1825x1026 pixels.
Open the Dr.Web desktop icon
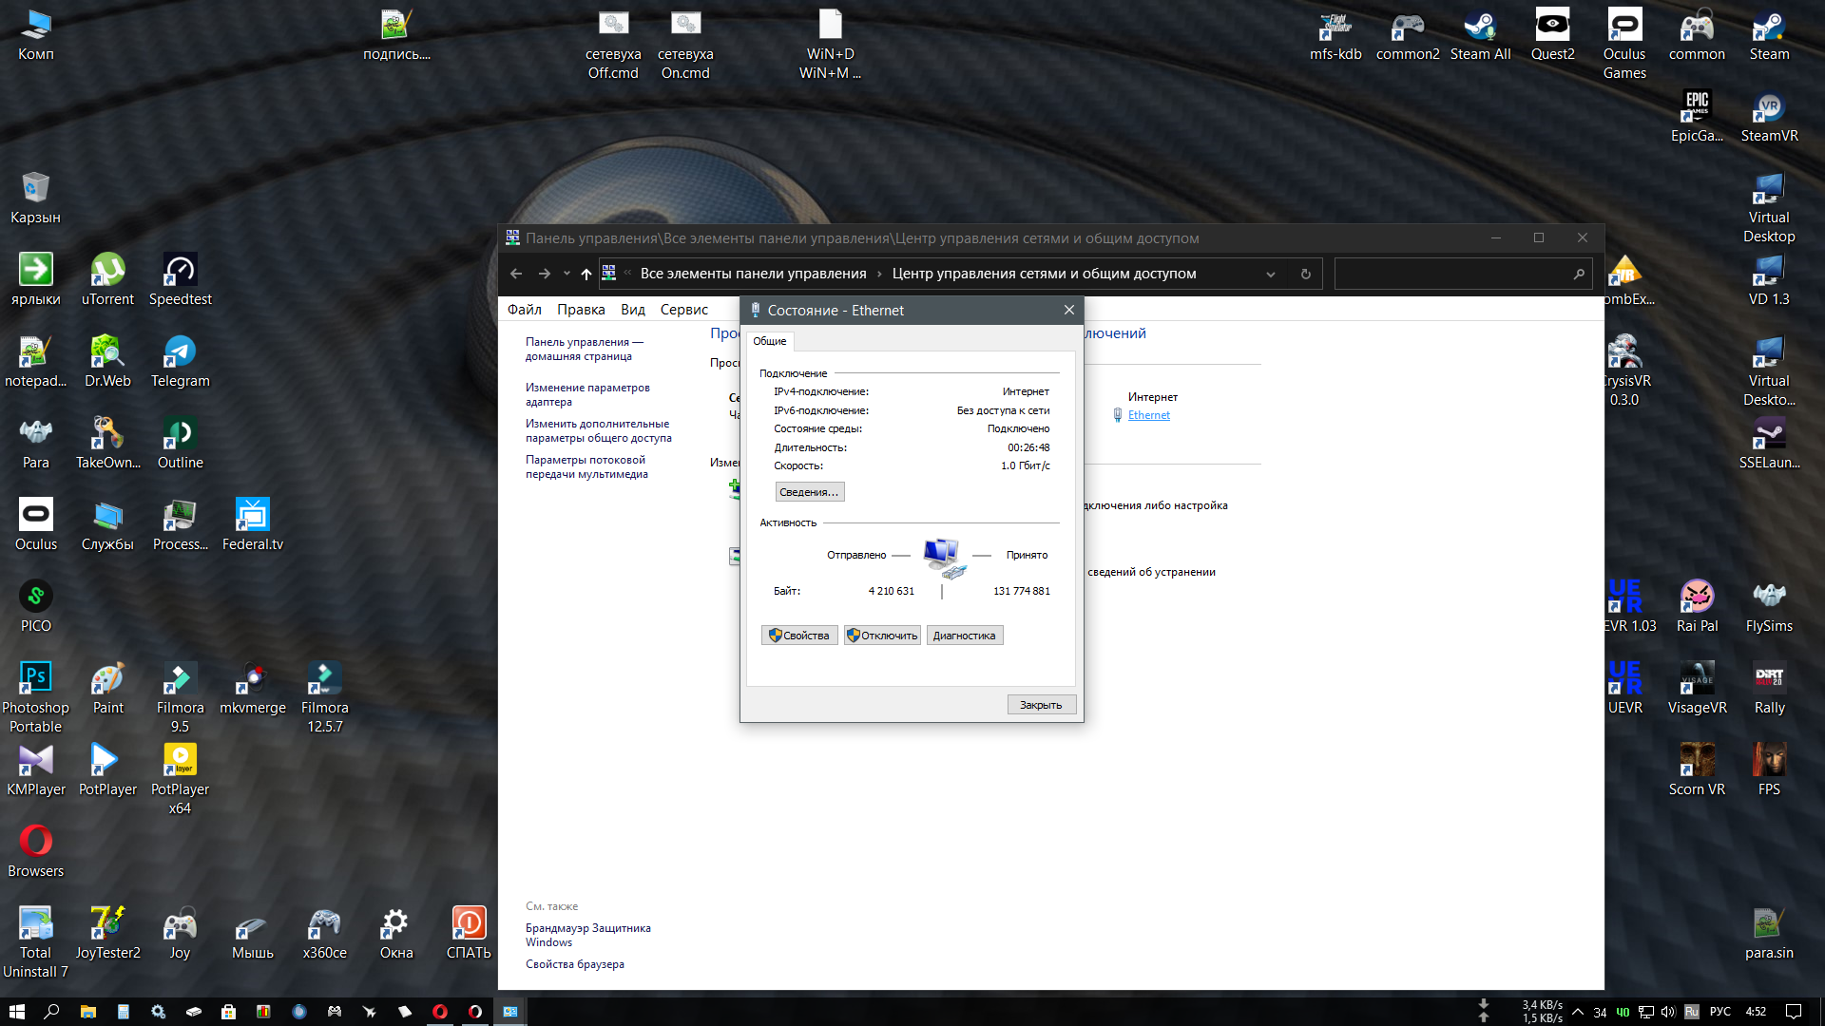point(107,352)
